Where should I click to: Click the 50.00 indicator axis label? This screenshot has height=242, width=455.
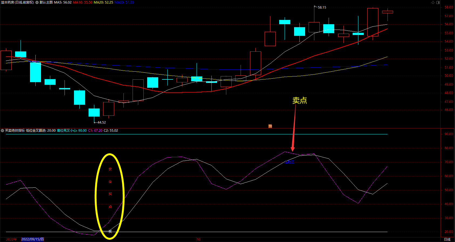point(449,190)
